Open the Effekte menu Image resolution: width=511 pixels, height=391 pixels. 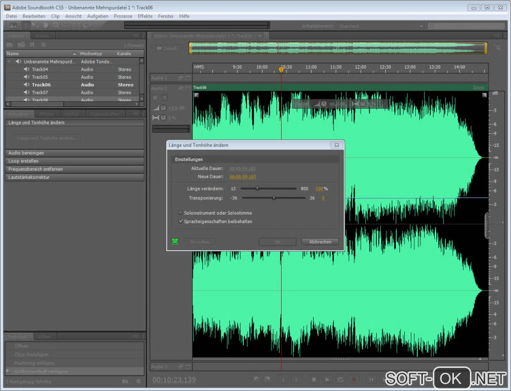point(145,16)
